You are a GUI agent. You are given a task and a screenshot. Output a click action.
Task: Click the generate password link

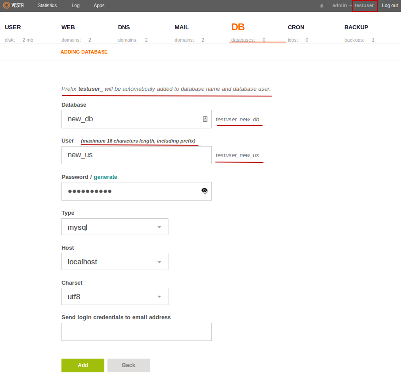(x=105, y=177)
